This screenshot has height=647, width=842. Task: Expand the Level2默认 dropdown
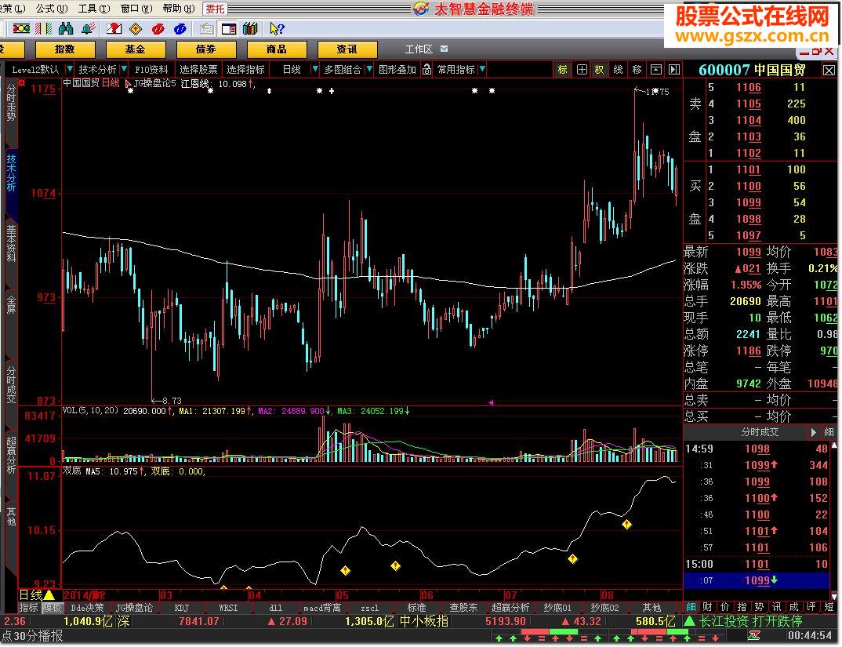point(69,69)
